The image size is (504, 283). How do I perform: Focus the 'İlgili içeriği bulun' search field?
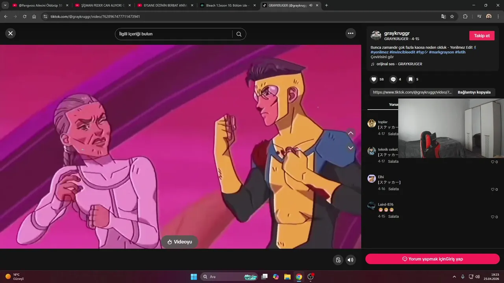(x=173, y=34)
